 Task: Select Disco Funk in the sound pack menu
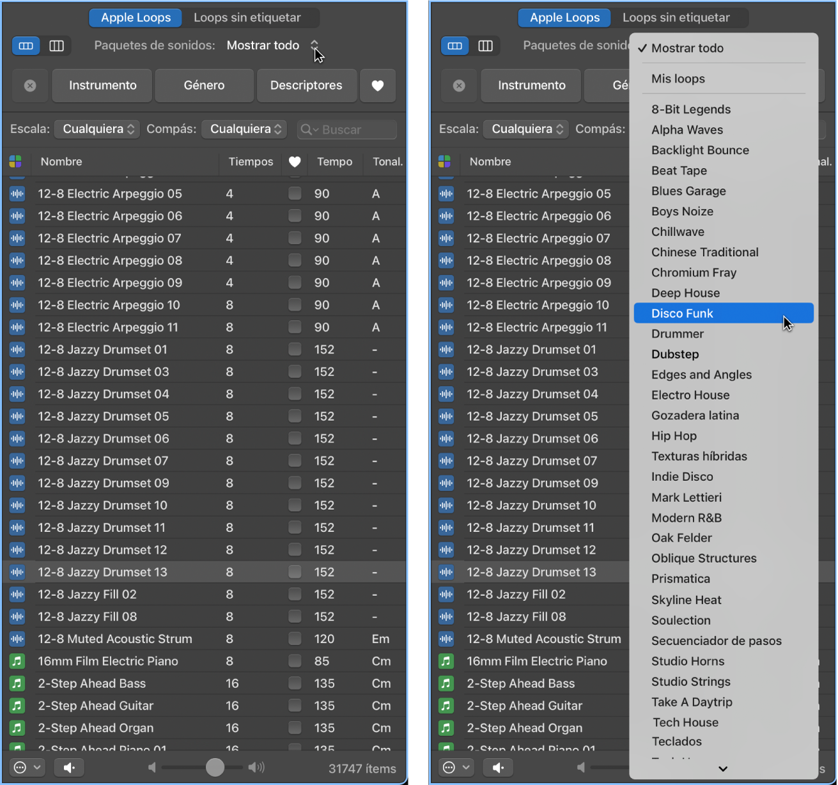pos(724,313)
